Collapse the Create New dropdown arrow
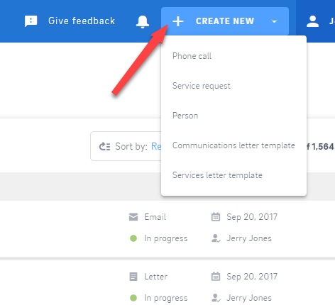 click(274, 21)
